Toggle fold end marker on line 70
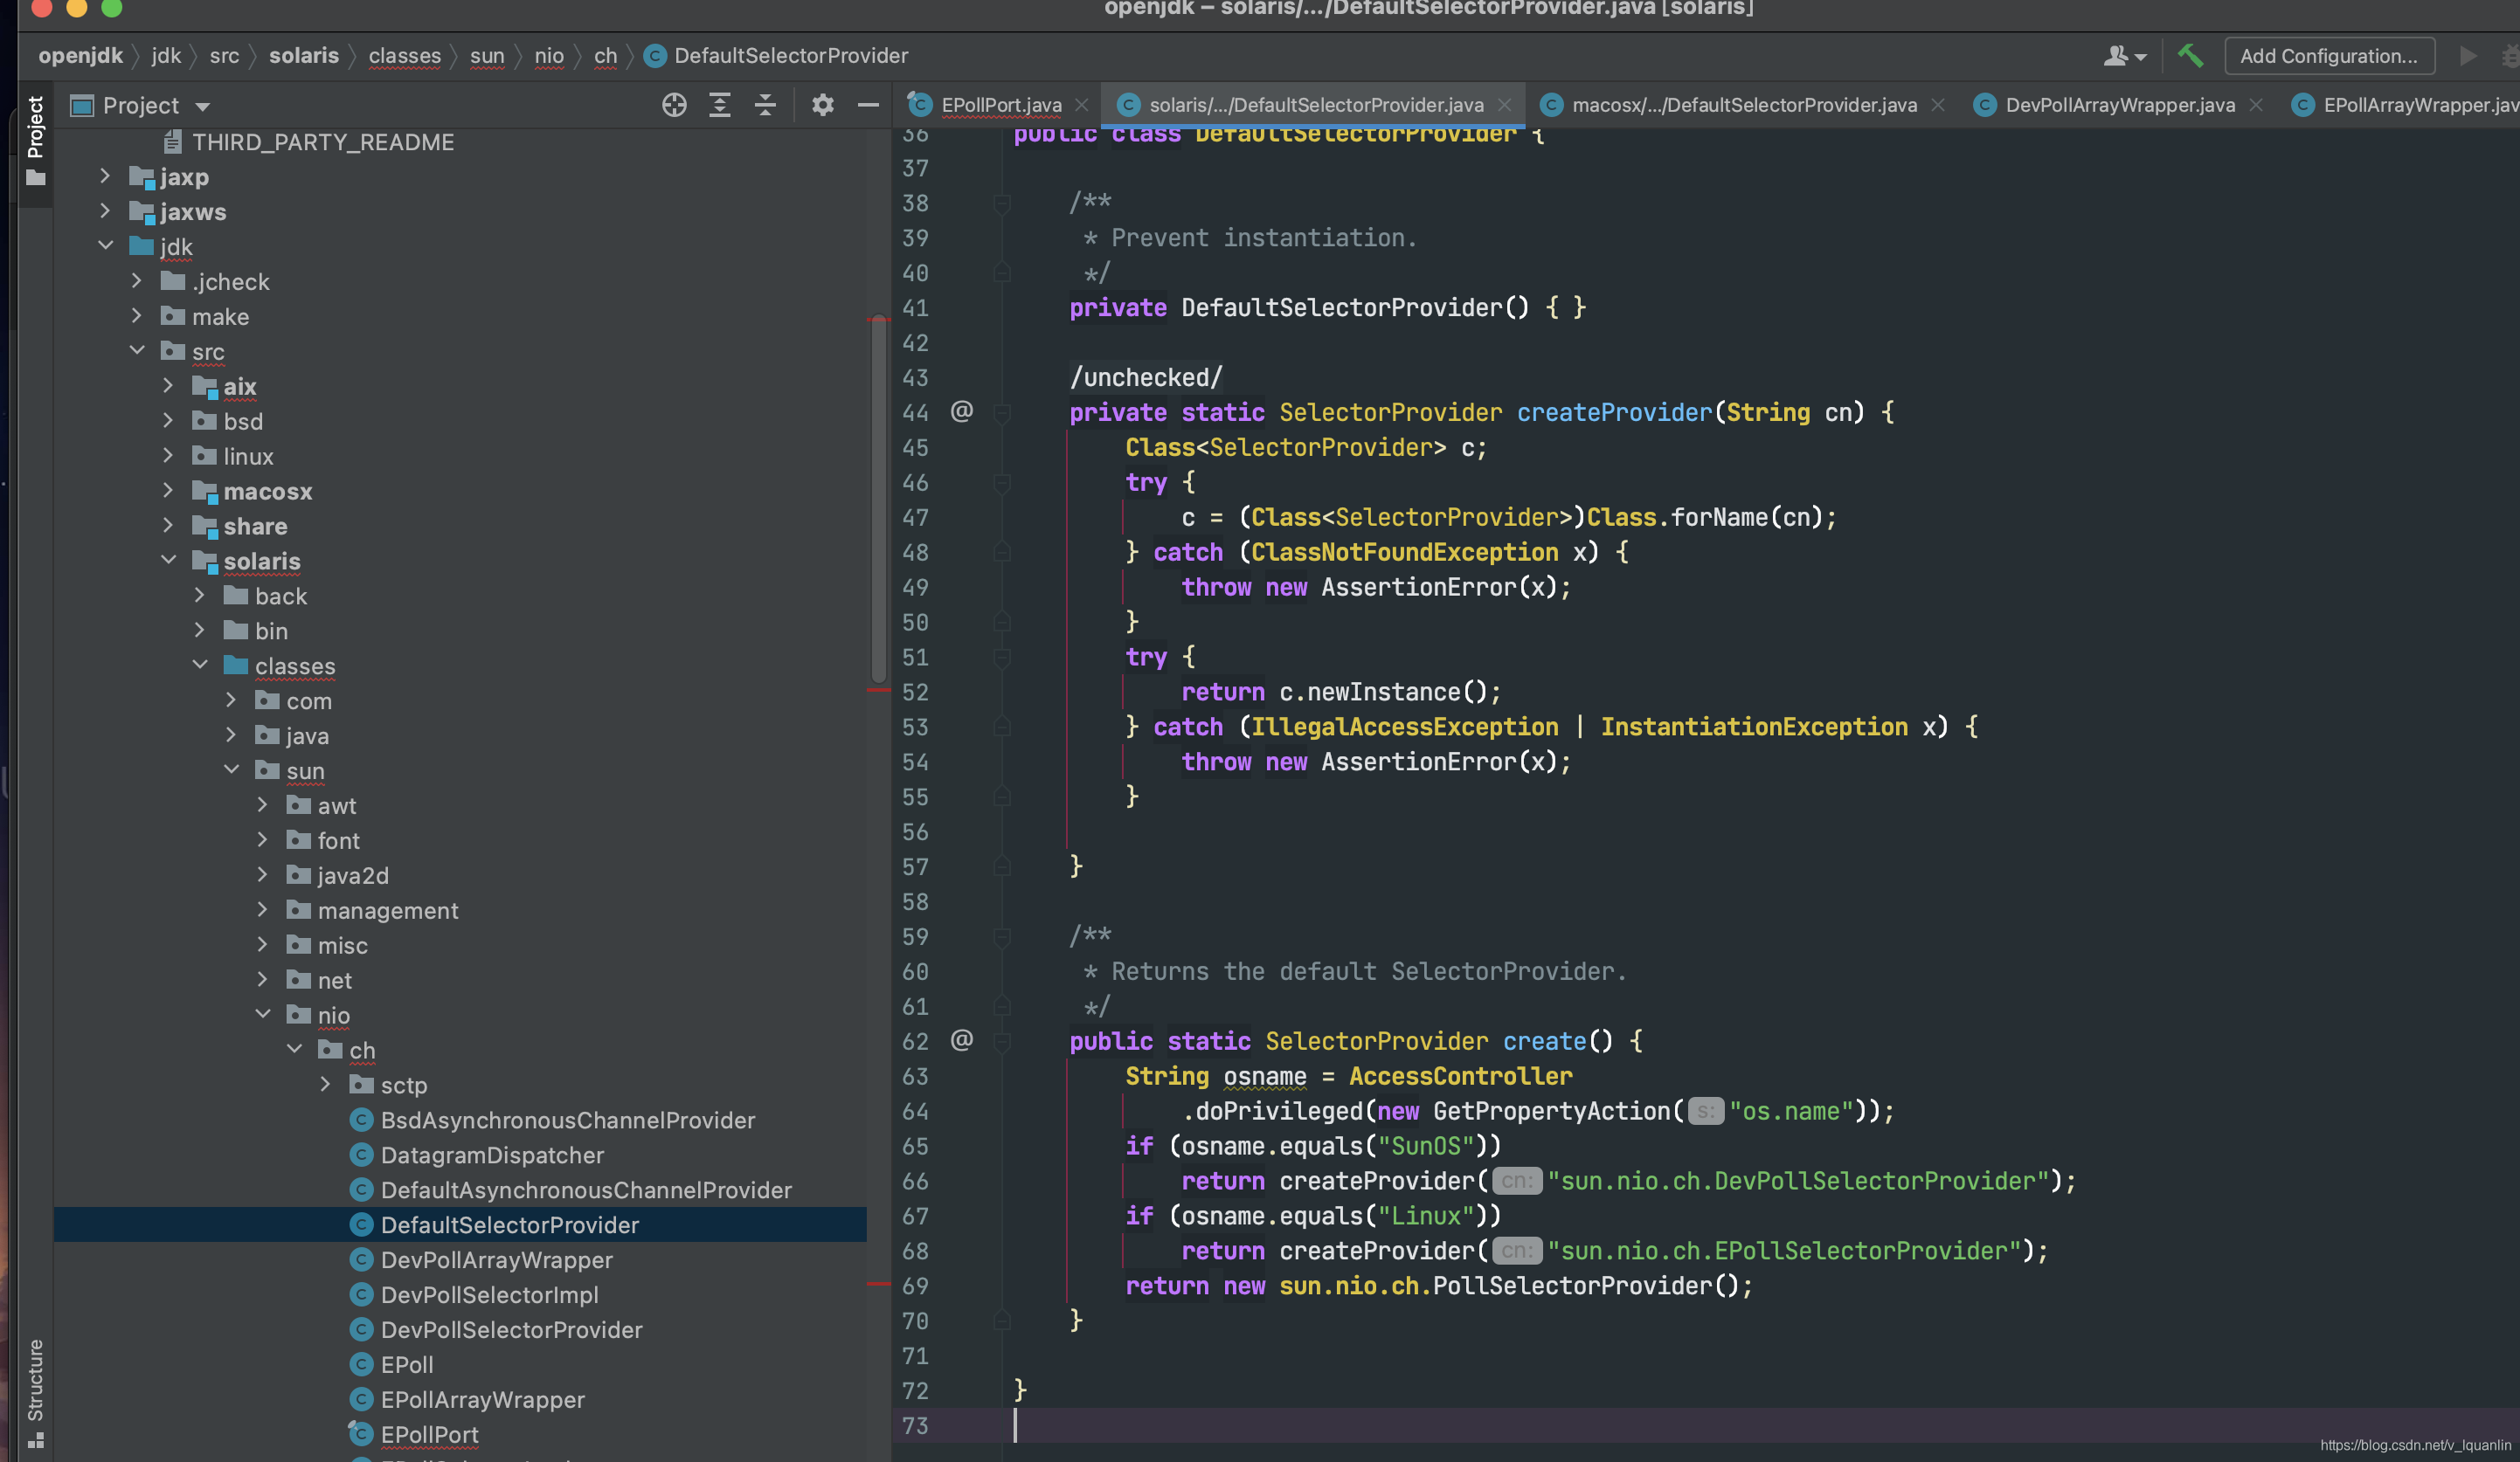2520x1462 pixels. tap(1001, 1321)
